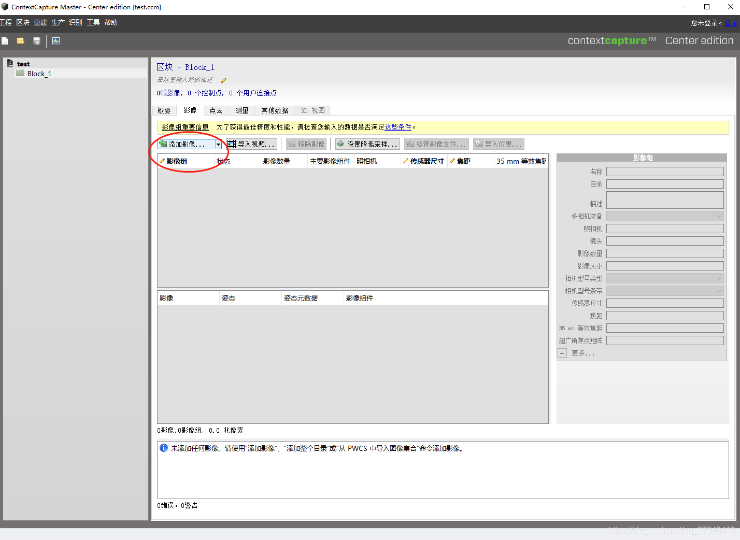Click the 0错误，0警告 status text
740x540 pixels.
tap(178, 505)
